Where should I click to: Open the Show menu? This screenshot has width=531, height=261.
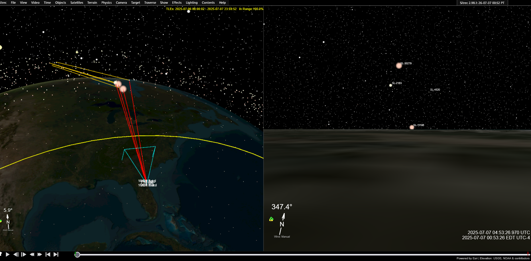tap(164, 3)
